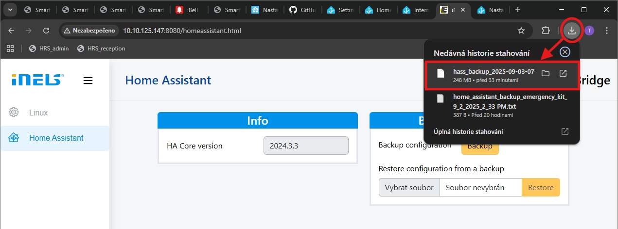
Task: Show hass_backup file in folder
Action: pyautogui.click(x=546, y=73)
